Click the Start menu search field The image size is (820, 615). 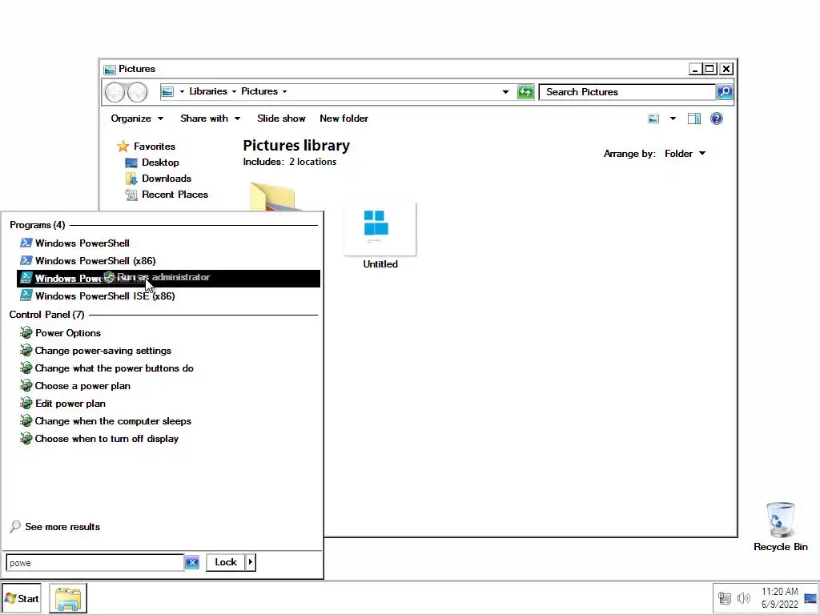point(94,563)
